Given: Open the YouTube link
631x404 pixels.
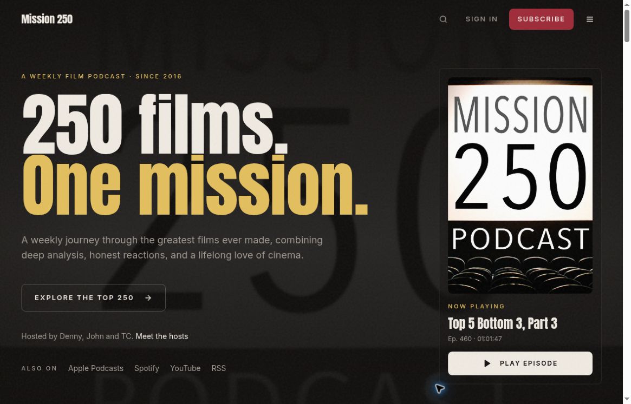Looking at the screenshot, I should pos(185,369).
